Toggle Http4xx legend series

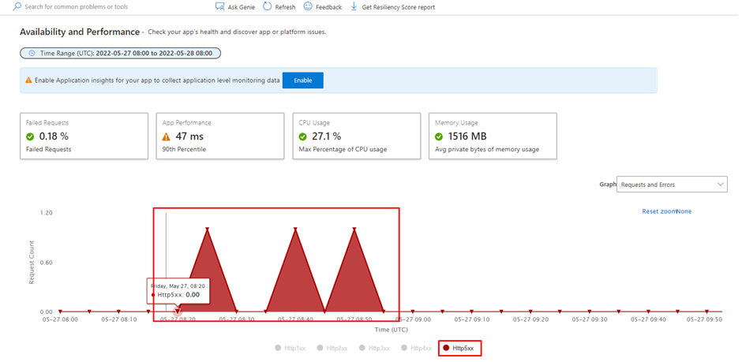click(417, 349)
